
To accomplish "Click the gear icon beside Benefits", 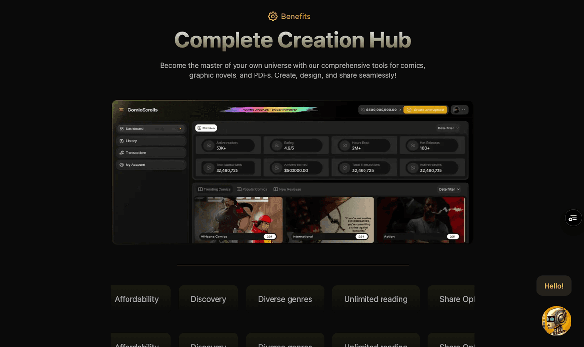I will (x=273, y=16).
